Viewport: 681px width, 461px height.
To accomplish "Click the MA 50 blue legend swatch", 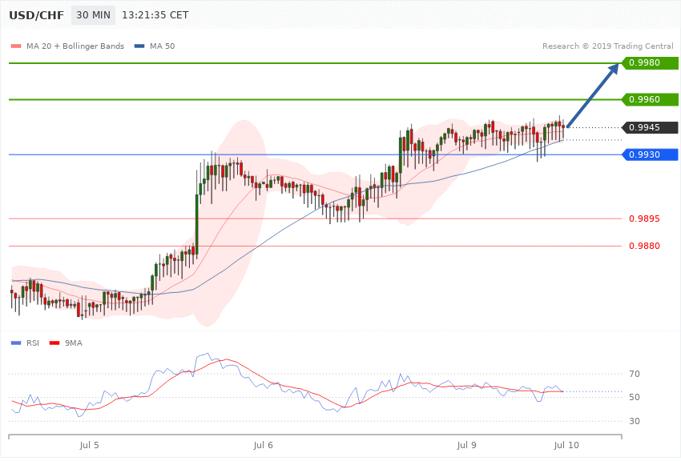I will click(x=139, y=46).
